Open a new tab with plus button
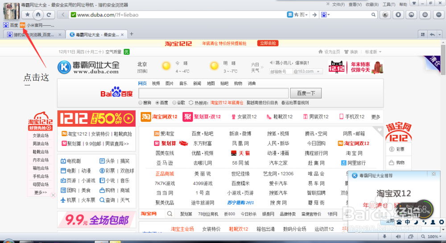 132,34
